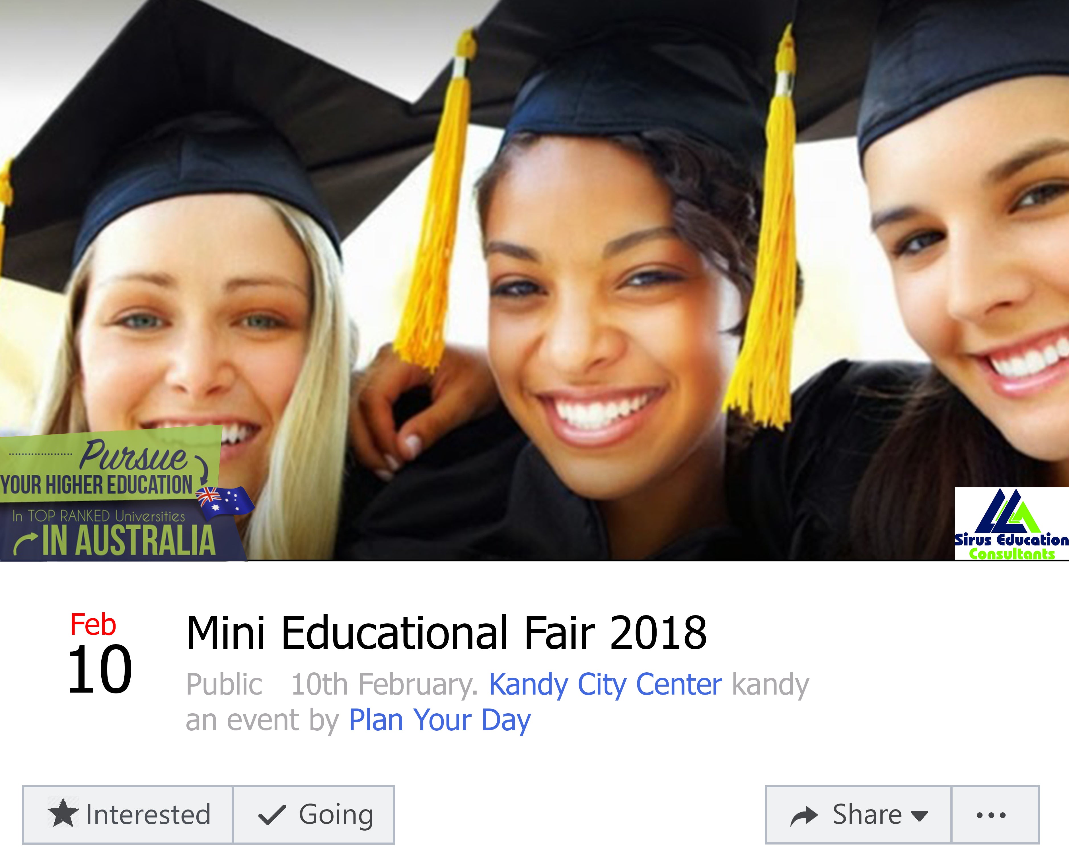Click the Australian flag icon on banner
The width and height of the screenshot is (1069, 865).
pyautogui.click(x=225, y=501)
